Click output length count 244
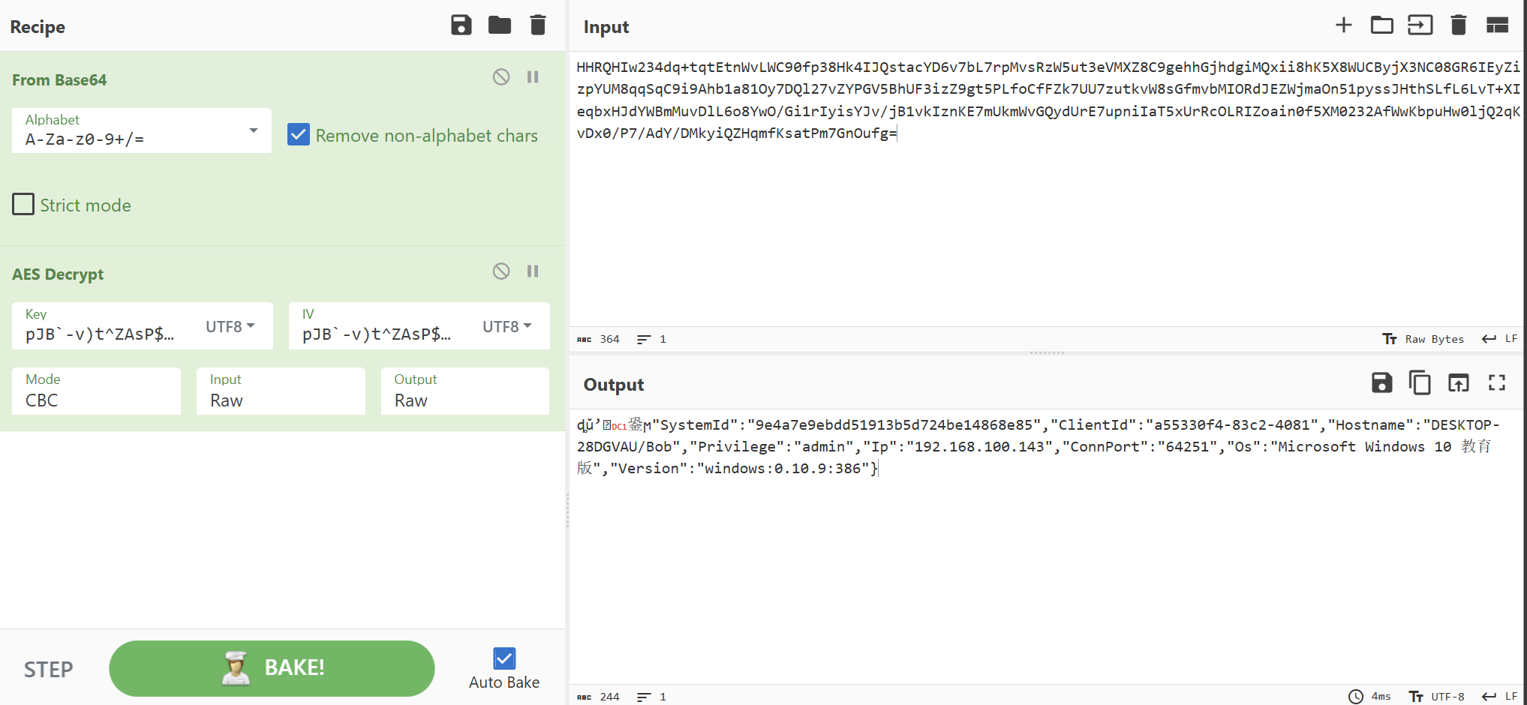Image resolution: width=1527 pixels, height=705 pixels. pos(599,697)
